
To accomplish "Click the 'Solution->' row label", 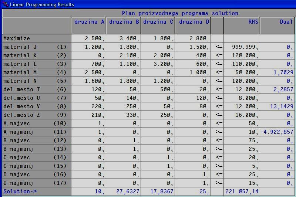I will coord(37,191).
